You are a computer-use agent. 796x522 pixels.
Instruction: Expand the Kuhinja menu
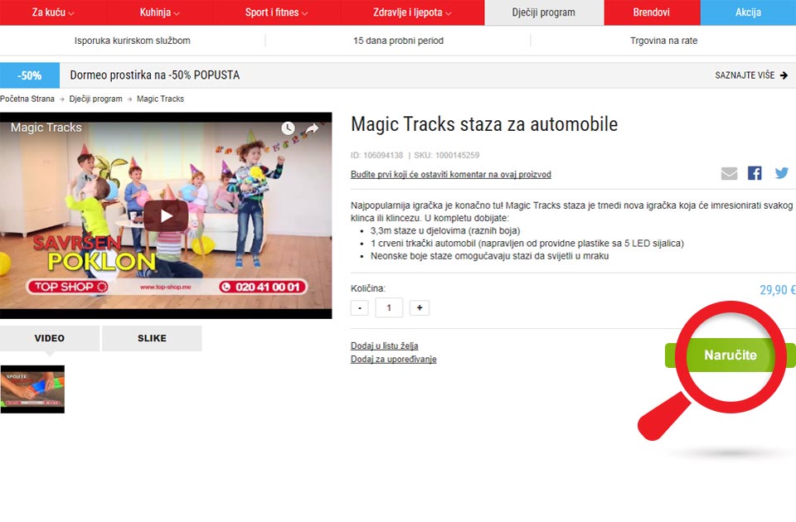[x=160, y=12]
